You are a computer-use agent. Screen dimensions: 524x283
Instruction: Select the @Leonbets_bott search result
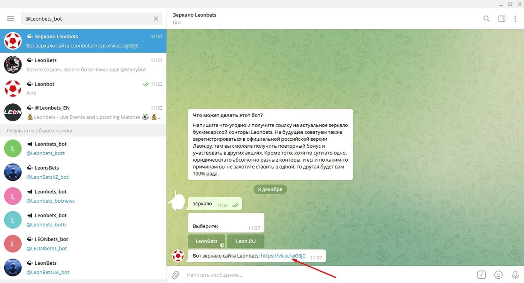[x=83, y=148]
